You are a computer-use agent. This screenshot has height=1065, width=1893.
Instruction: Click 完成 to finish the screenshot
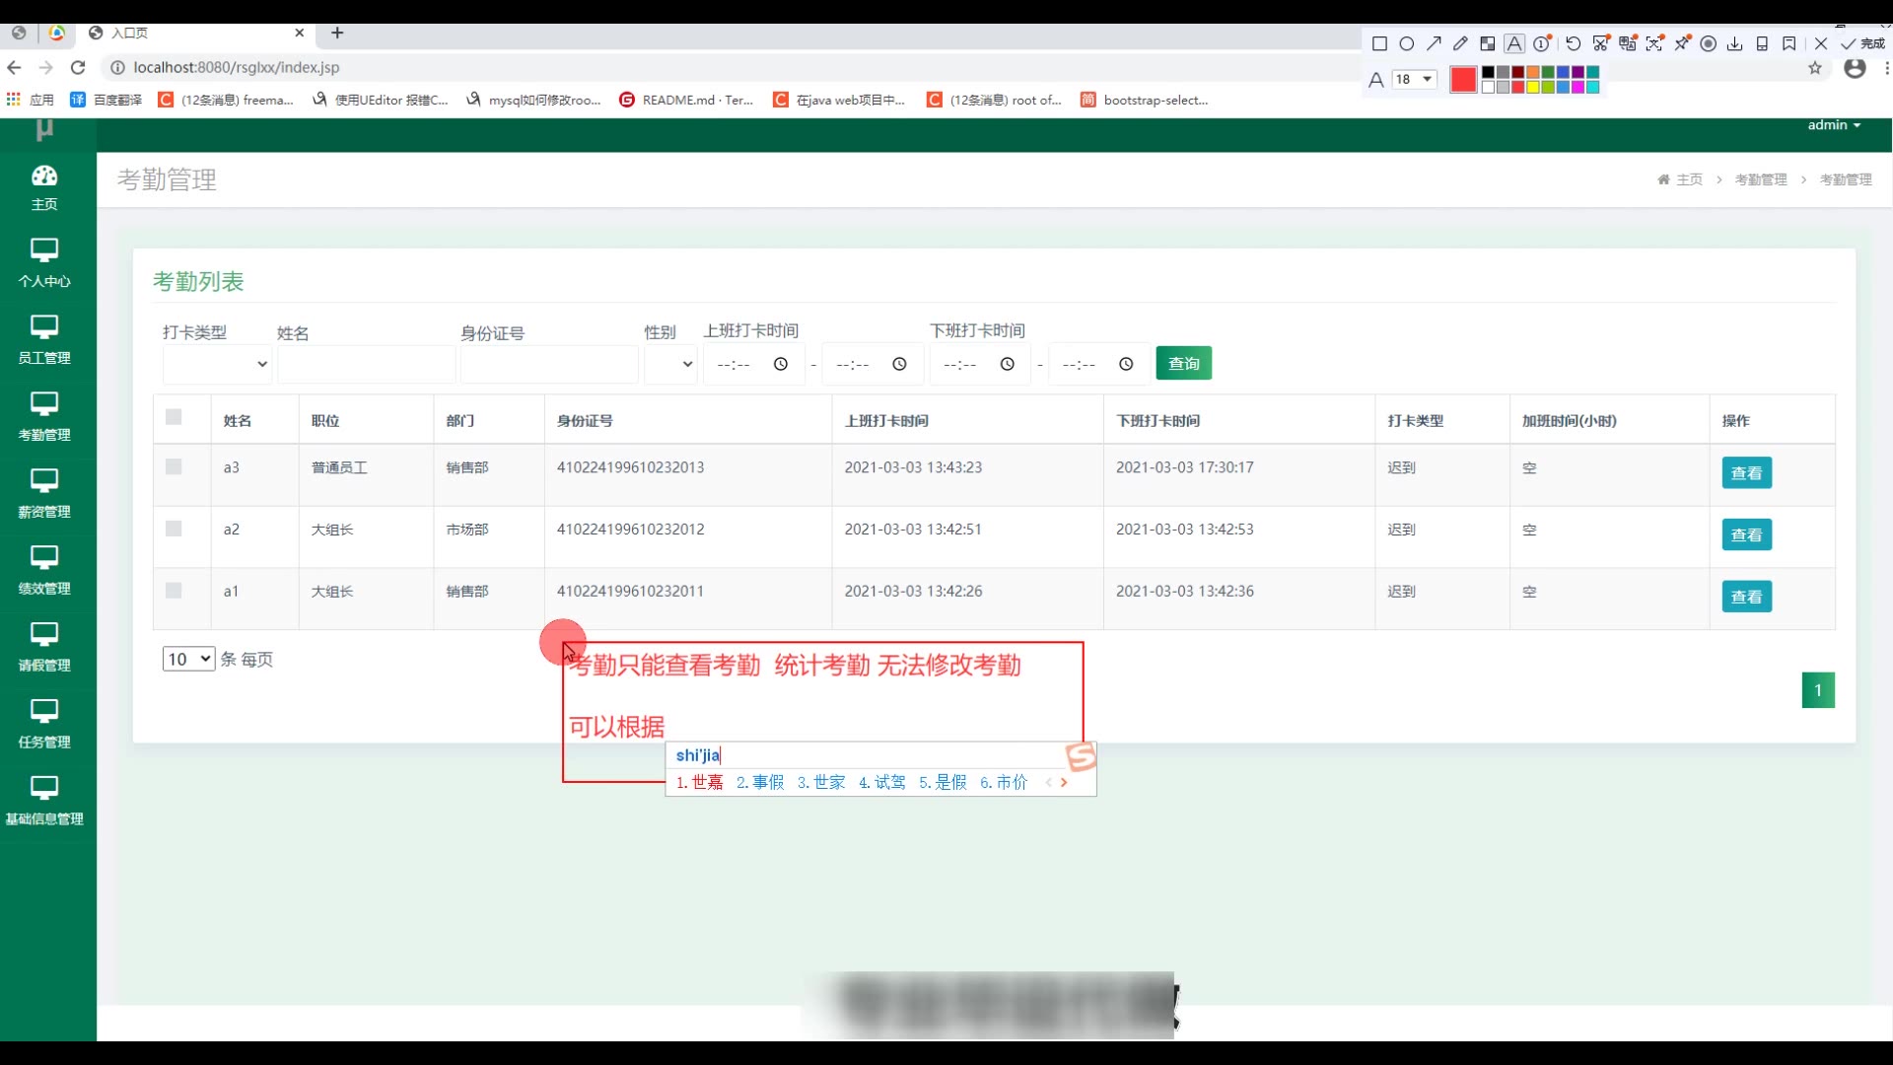[1862, 43]
